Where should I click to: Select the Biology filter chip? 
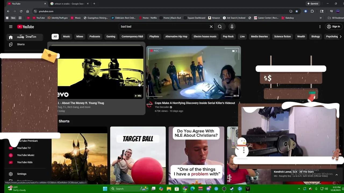316,36
